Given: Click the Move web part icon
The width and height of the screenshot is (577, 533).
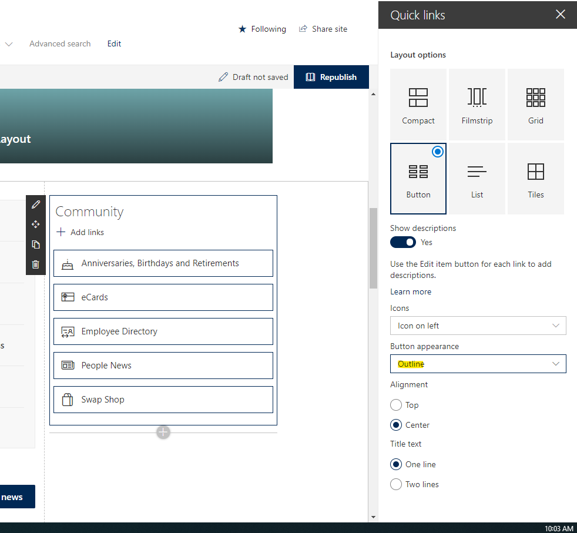Looking at the screenshot, I should 36,224.
